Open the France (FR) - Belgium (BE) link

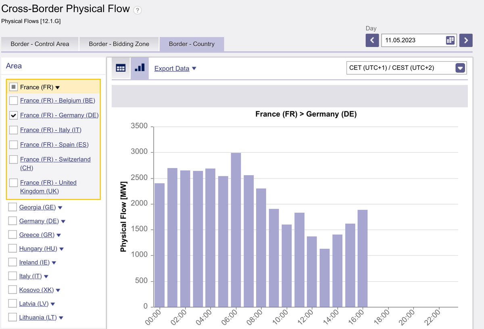tap(58, 100)
